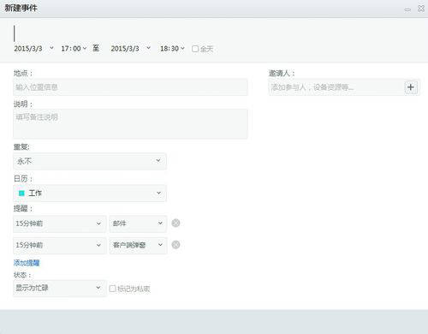Click the 添加提醒 add reminder link

pos(27,263)
